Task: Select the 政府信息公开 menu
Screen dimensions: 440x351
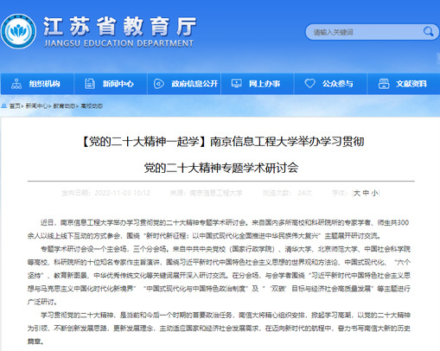Action: (x=184, y=84)
